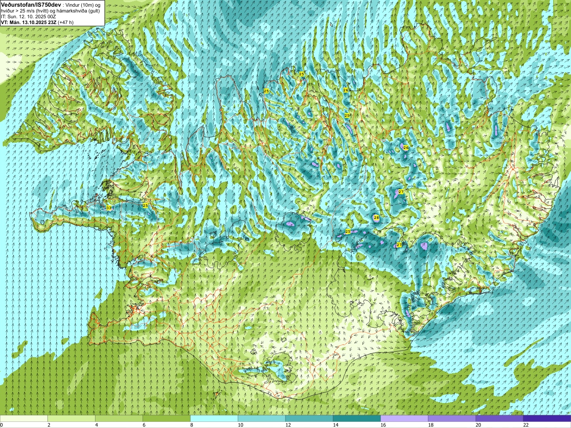The height and width of the screenshot is (428, 571).
Task: Click the legend tick label 16
Action: tap(383, 425)
